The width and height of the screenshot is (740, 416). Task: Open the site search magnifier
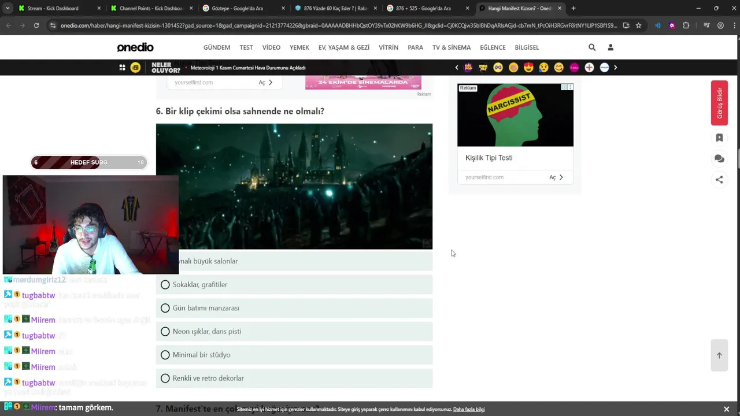point(592,47)
